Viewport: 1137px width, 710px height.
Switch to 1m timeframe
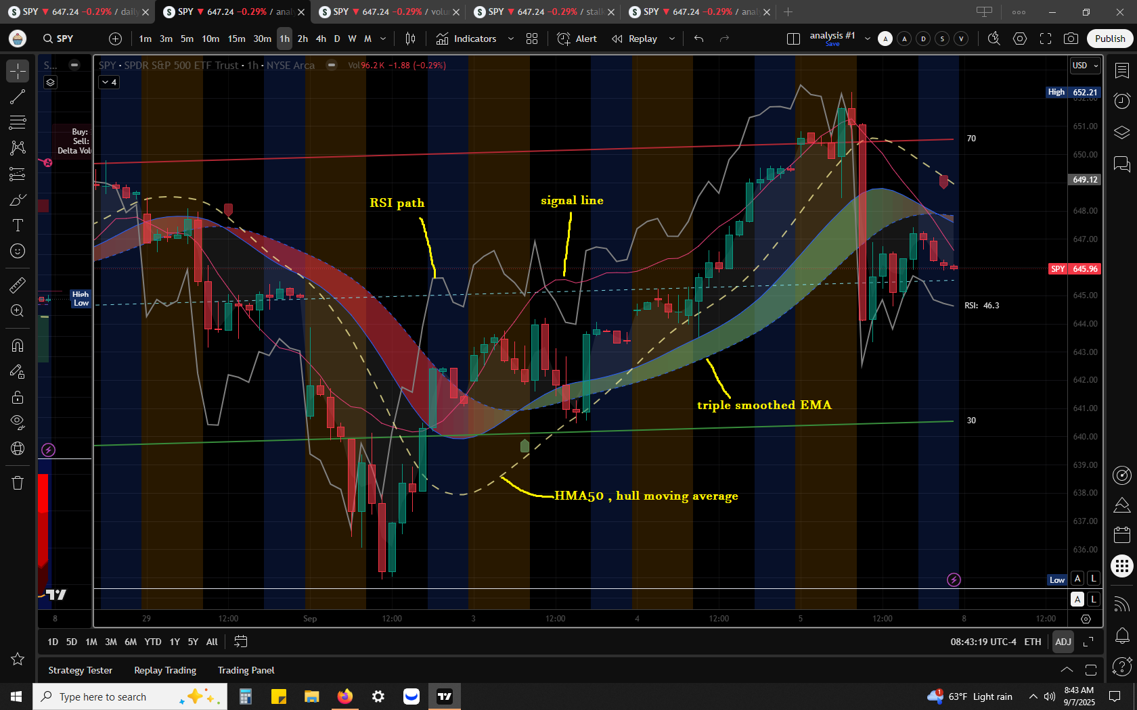[x=146, y=39]
